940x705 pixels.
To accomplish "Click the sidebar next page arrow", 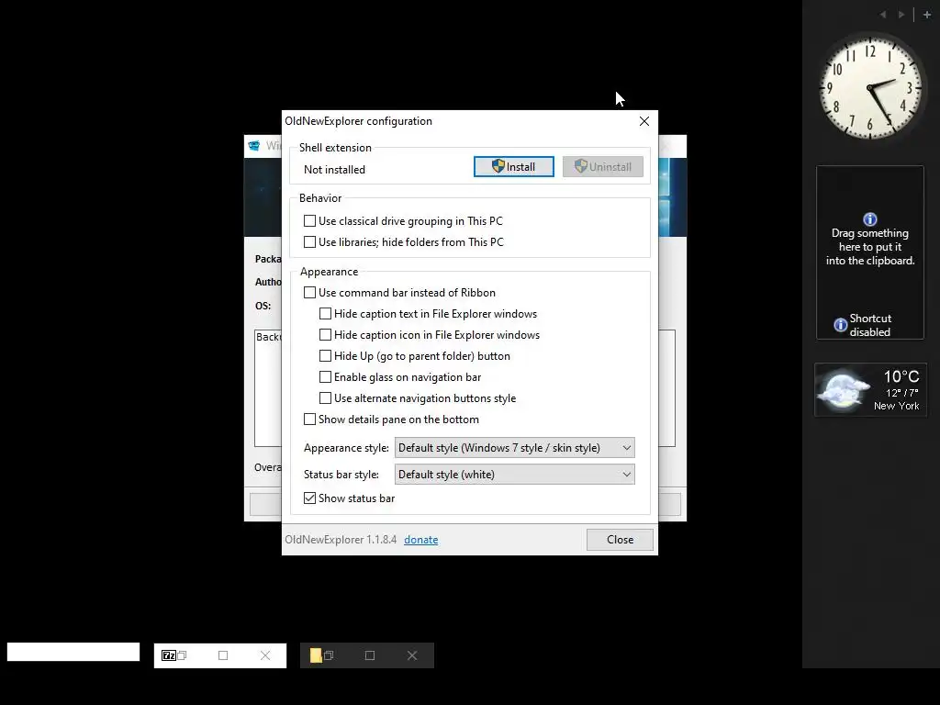I will coord(901,15).
